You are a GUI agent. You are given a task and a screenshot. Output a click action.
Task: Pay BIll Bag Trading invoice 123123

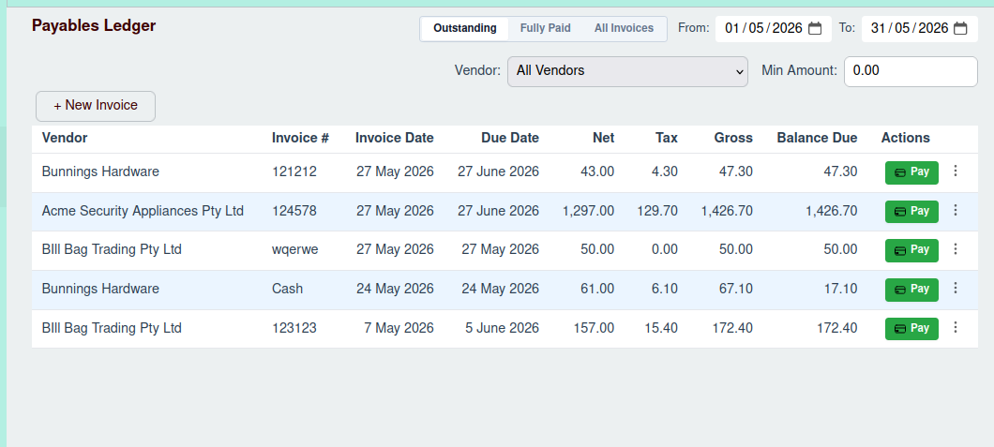(911, 329)
